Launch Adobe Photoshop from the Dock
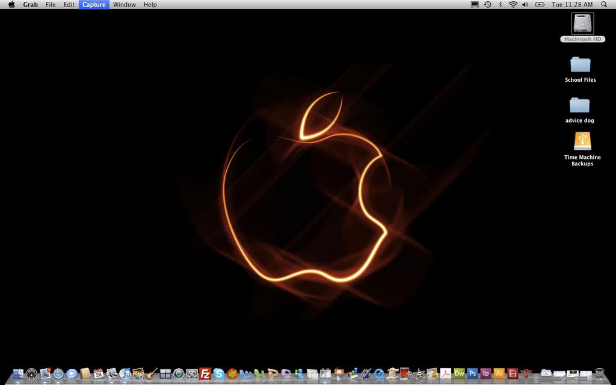This screenshot has height=385, width=616. (472, 374)
